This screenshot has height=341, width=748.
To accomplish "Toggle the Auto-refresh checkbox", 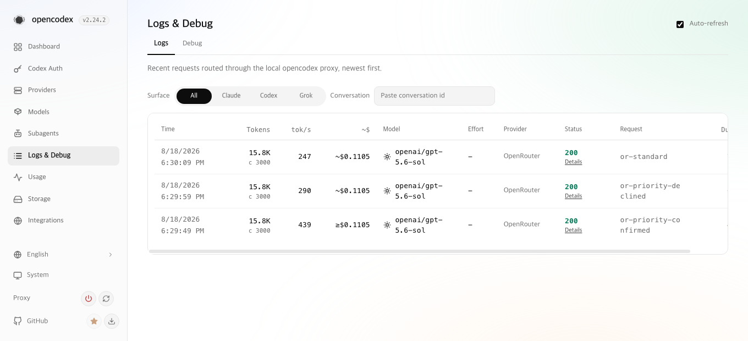I will [680, 24].
